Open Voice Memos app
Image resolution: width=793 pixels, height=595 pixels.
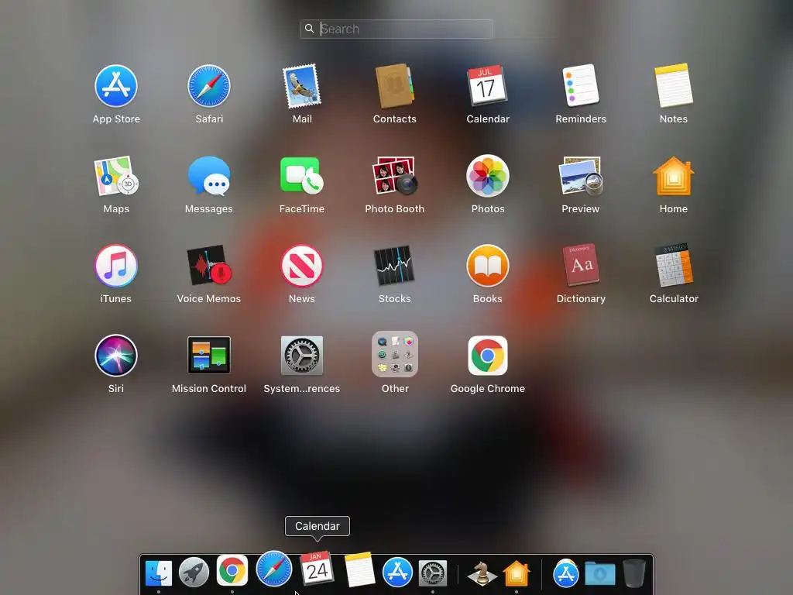209,266
